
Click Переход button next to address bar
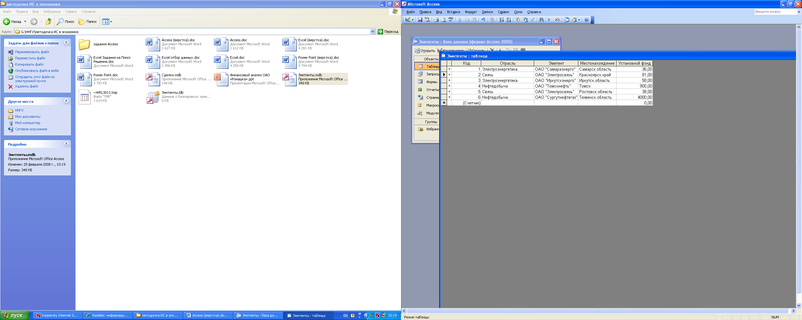(388, 32)
